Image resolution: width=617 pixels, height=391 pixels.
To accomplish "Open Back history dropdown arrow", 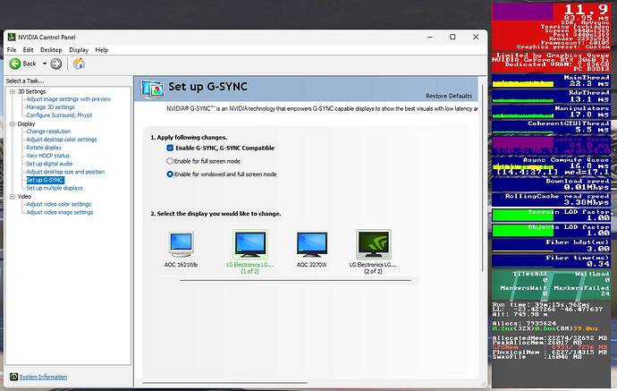I will coord(45,64).
